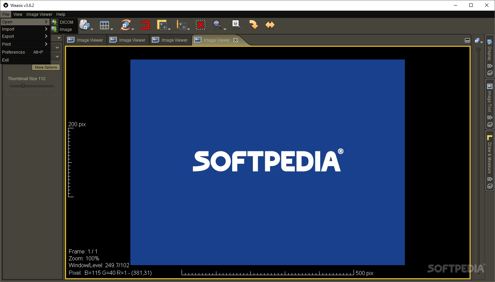The image size is (495, 282).
Task: Close the active Image Viewer tab
Action: click(236, 40)
